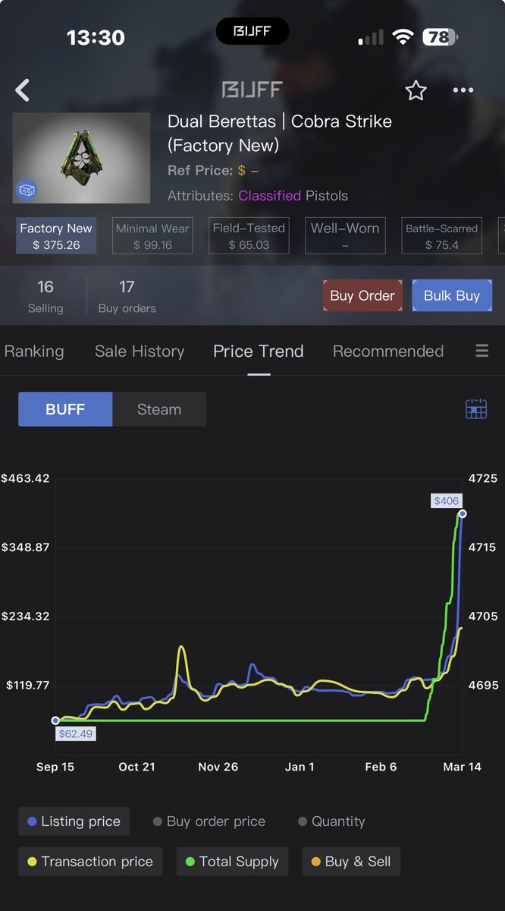Viewport: 505px width, 911px height.
Task: Tap the Oct 21 axis label
Action: [x=136, y=767]
